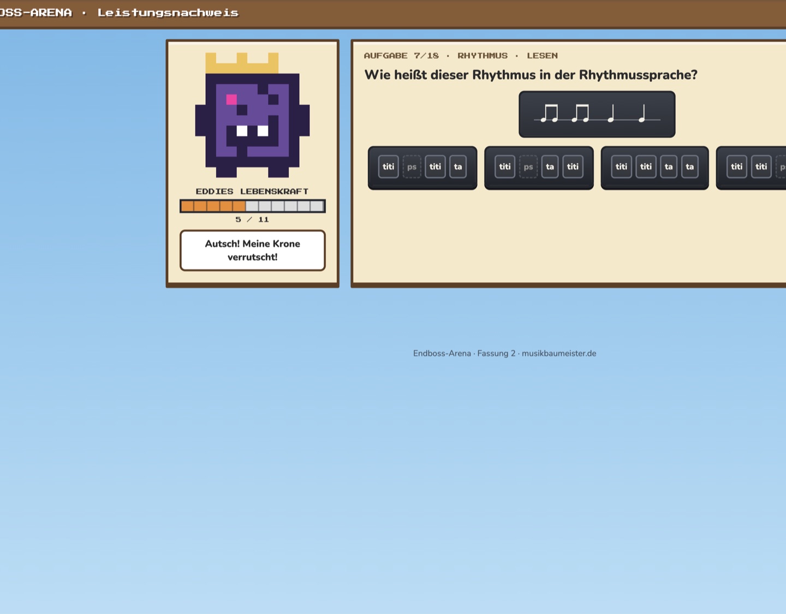Choose answer "titi ps ta titi"
786x614 pixels.
tap(539, 168)
